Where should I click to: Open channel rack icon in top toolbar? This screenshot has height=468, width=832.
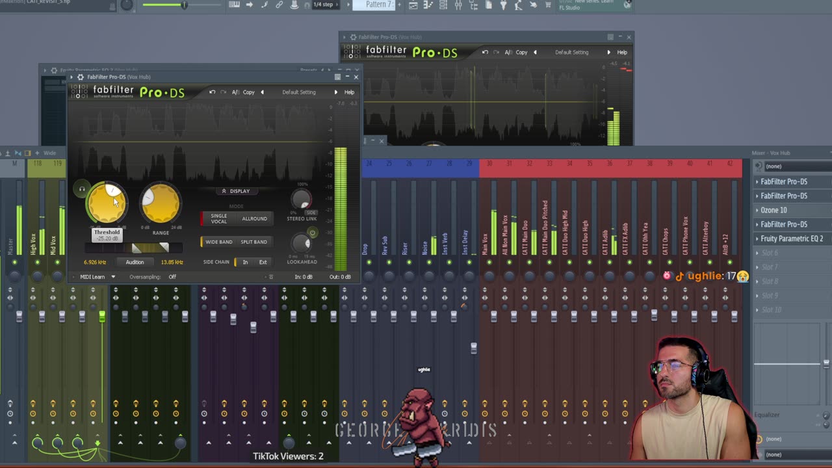point(443,5)
